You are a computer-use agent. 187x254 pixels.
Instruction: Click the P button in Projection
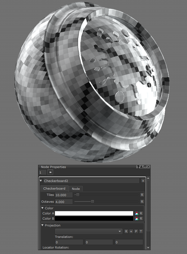136,231
